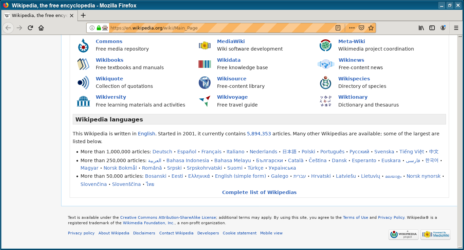
Task: Open the library bookmarks menu
Action: click(421, 28)
